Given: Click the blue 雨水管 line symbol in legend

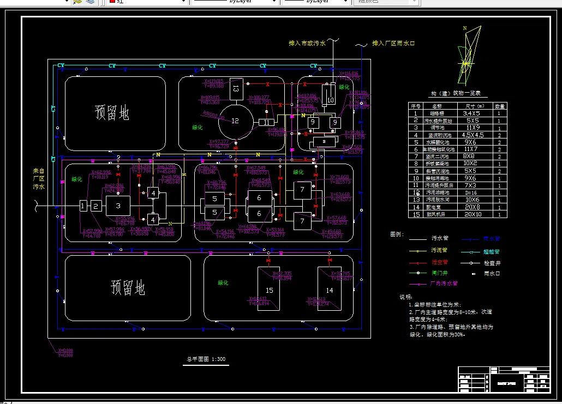Looking at the screenshot, I should [x=469, y=239].
